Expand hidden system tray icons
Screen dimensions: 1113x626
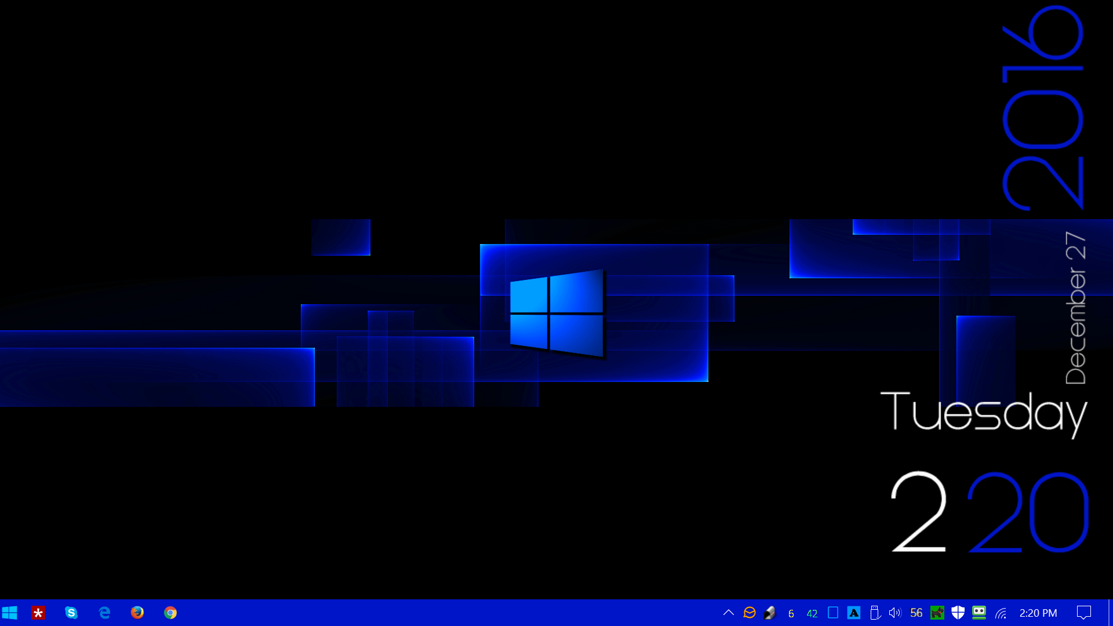point(729,613)
